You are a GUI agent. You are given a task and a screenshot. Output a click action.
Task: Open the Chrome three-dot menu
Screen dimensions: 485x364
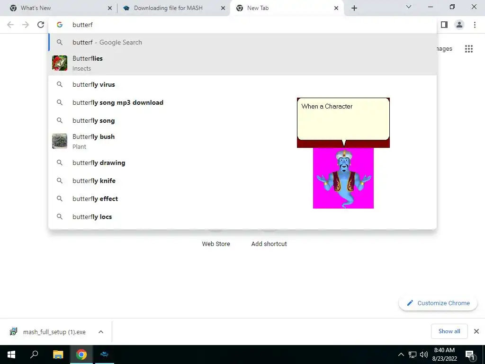tap(475, 25)
